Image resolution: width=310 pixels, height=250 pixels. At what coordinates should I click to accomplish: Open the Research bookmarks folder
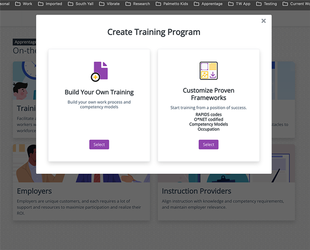click(x=138, y=4)
